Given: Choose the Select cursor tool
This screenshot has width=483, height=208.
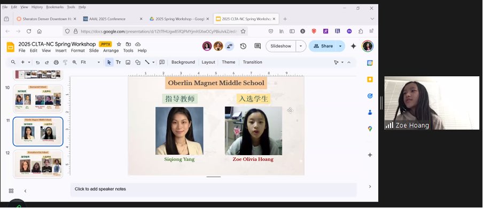Looking at the screenshot, I should click(x=109, y=62).
